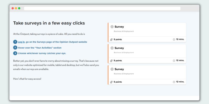Image resolution: width=209 pixels, height=104 pixels.
Task: Select the "Your Activities" step text
Action: (40, 48)
